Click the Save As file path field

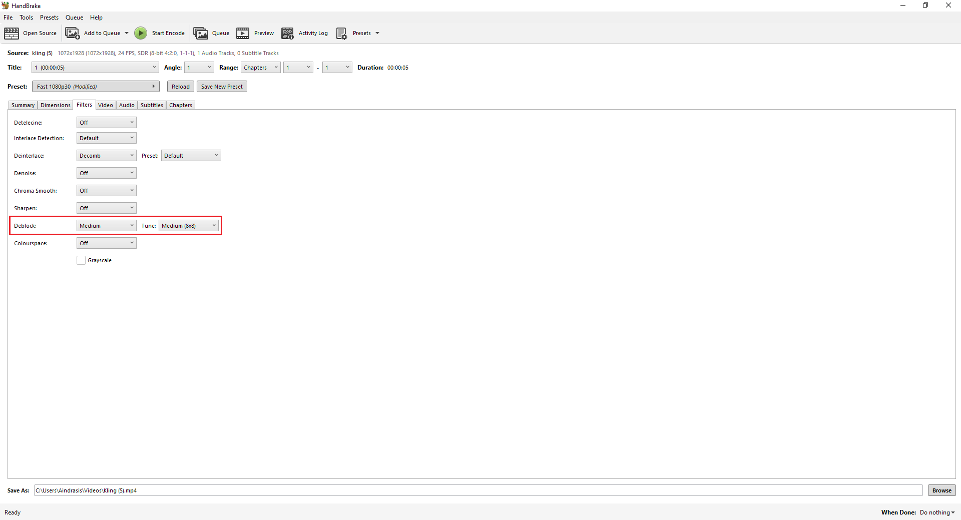478,490
